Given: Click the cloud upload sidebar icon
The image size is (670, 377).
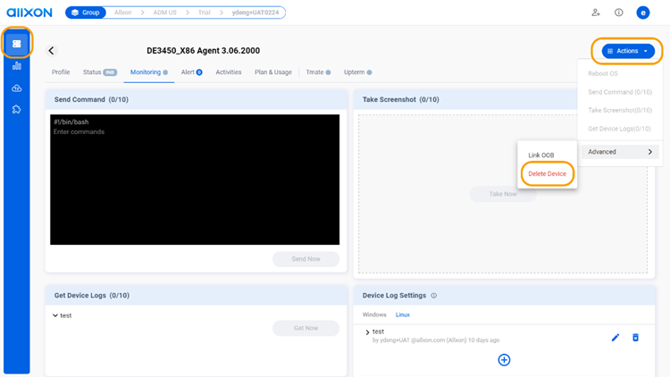Looking at the screenshot, I should [16, 88].
